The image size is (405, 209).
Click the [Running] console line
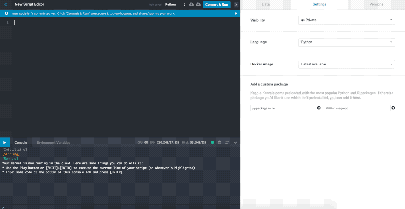(x=10, y=159)
